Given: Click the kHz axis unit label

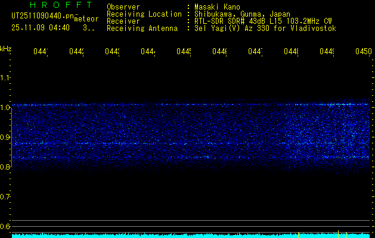Looking at the screenshot, I should click(6, 48).
